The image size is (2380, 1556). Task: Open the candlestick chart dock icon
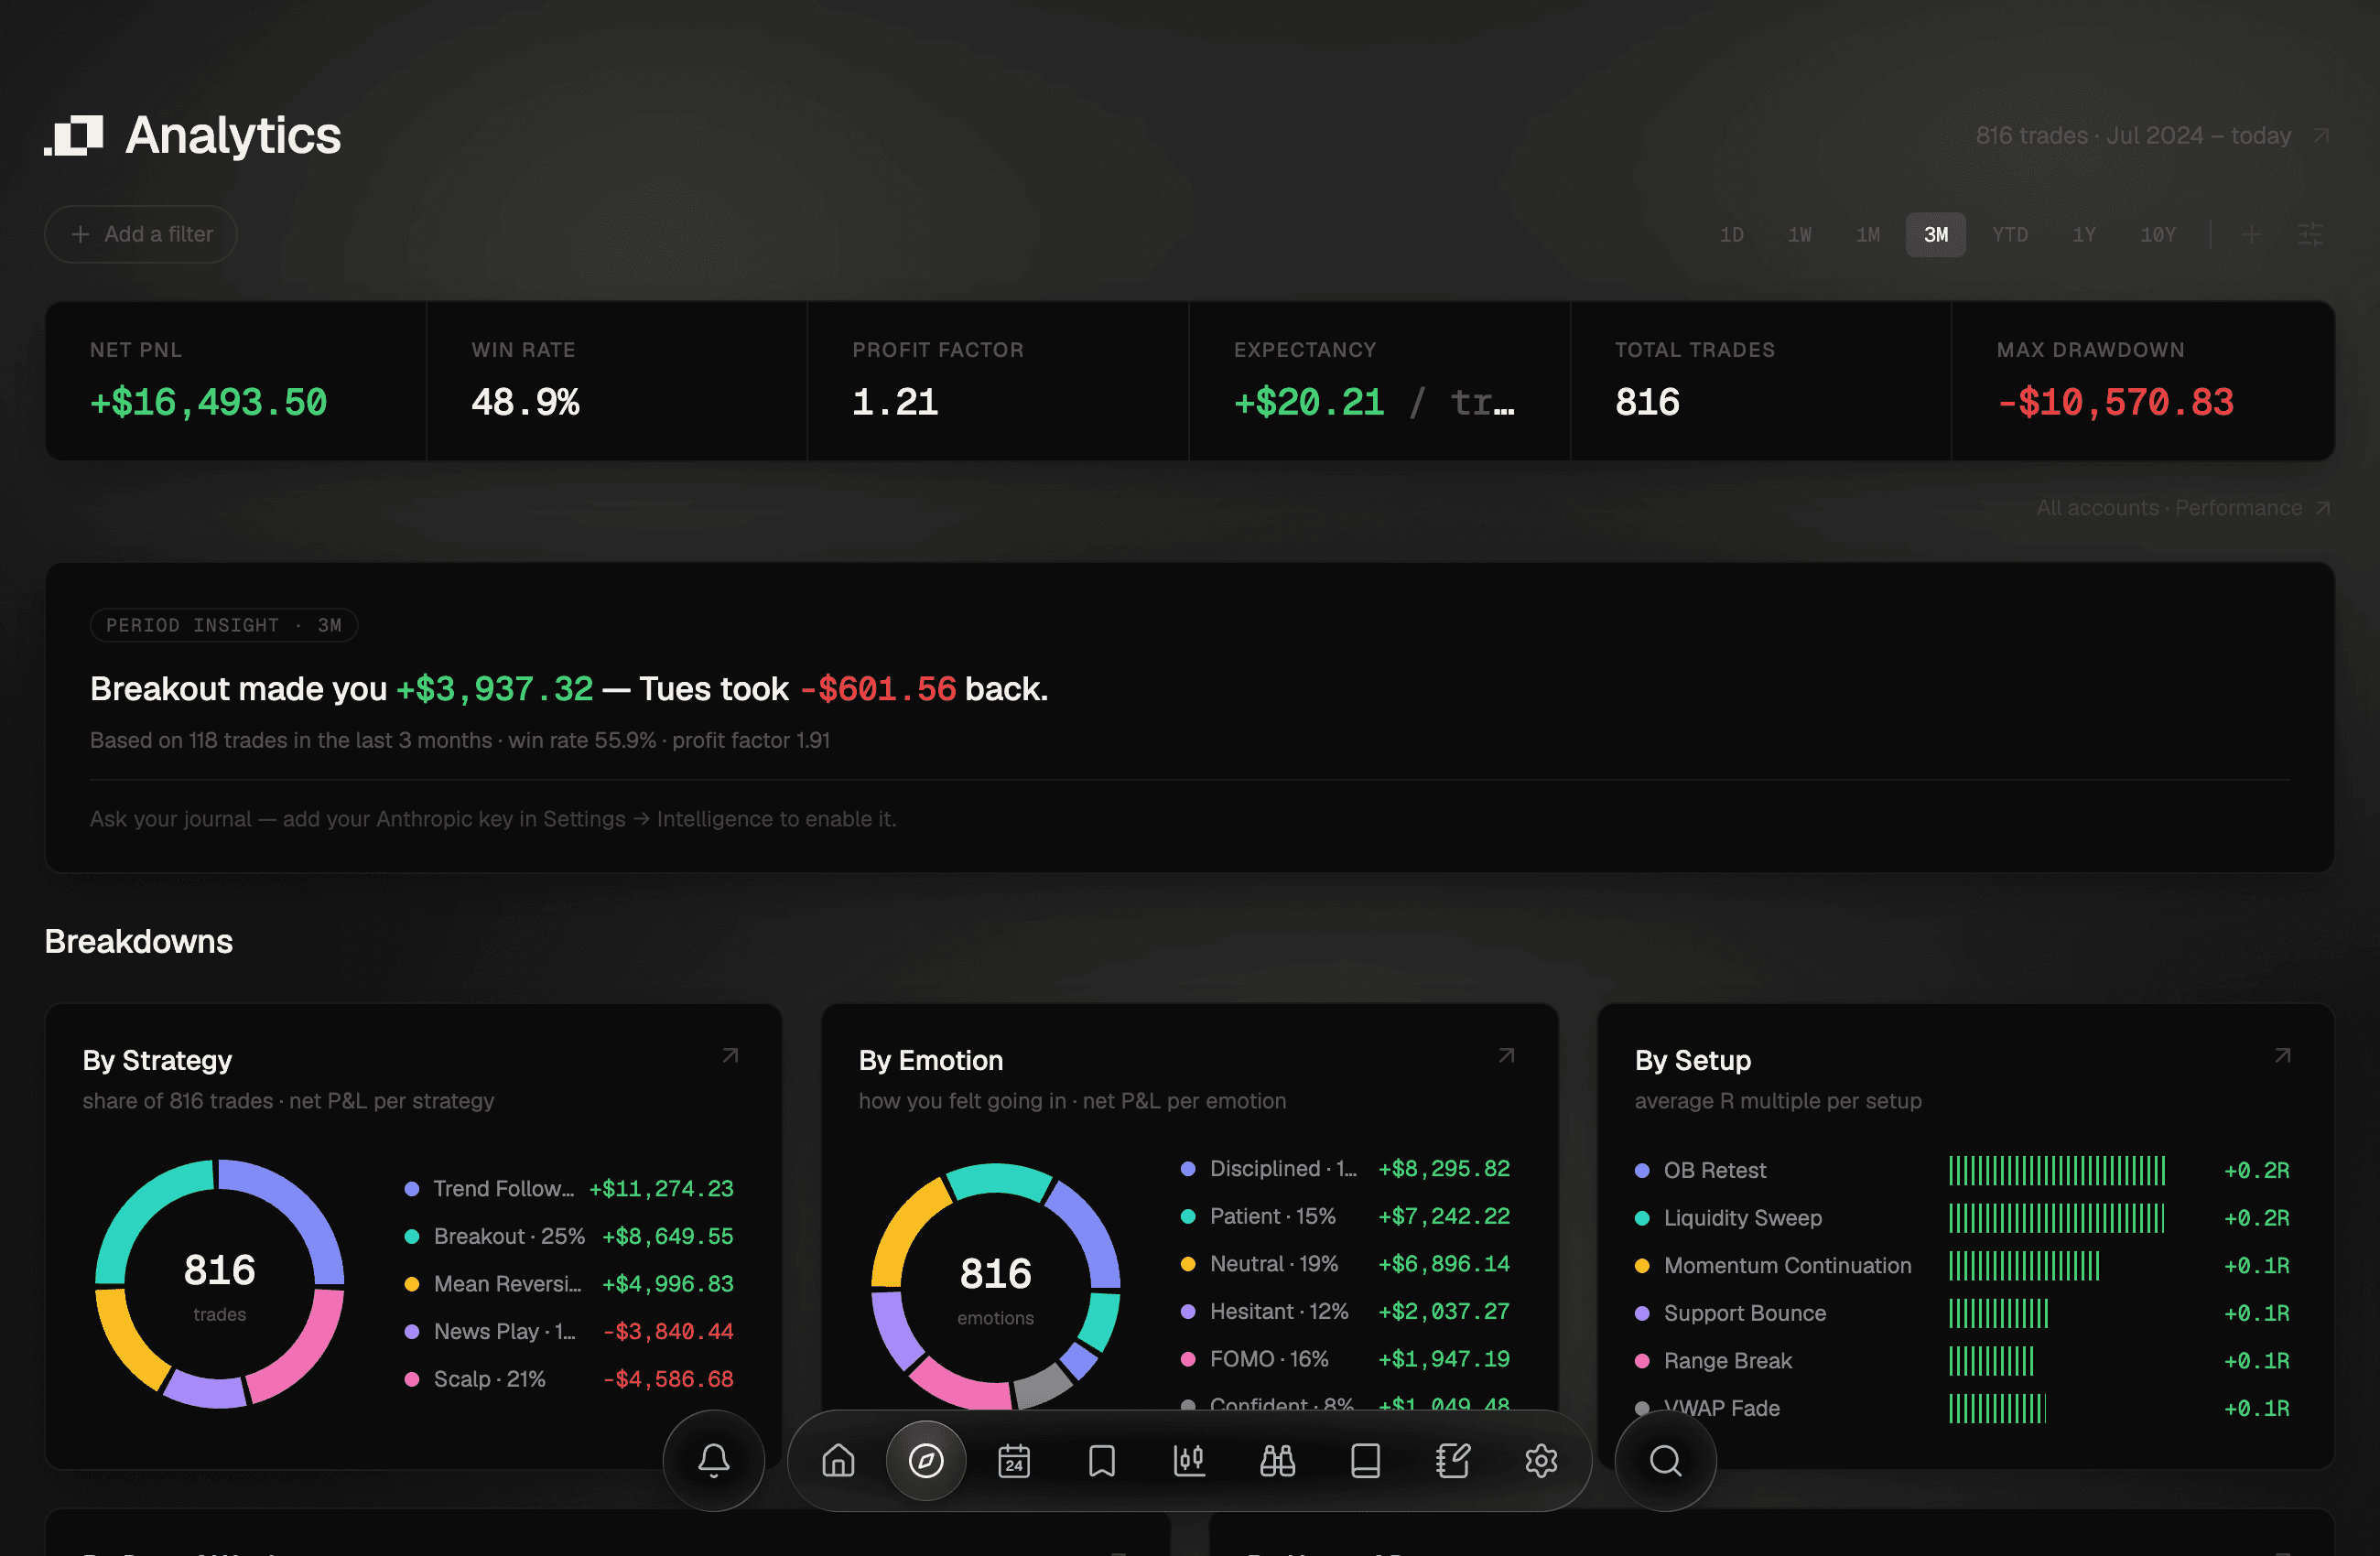(1189, 1460)
